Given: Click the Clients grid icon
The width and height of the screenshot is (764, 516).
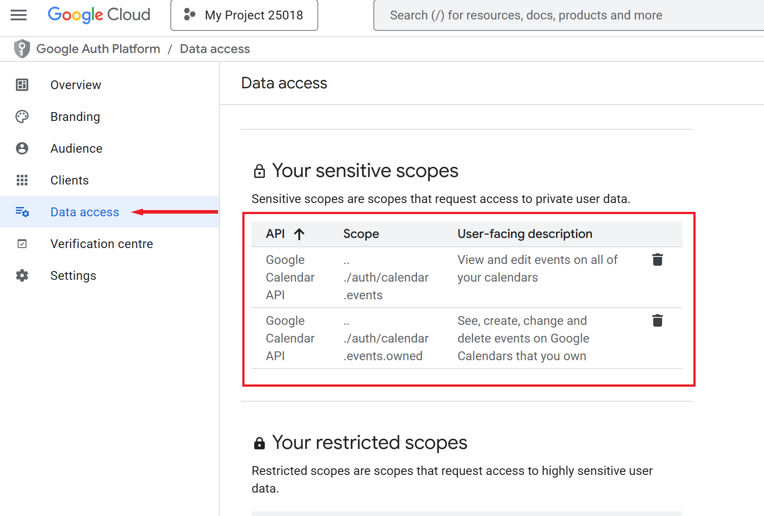Looking at the screenshot, I should (22, 180).
